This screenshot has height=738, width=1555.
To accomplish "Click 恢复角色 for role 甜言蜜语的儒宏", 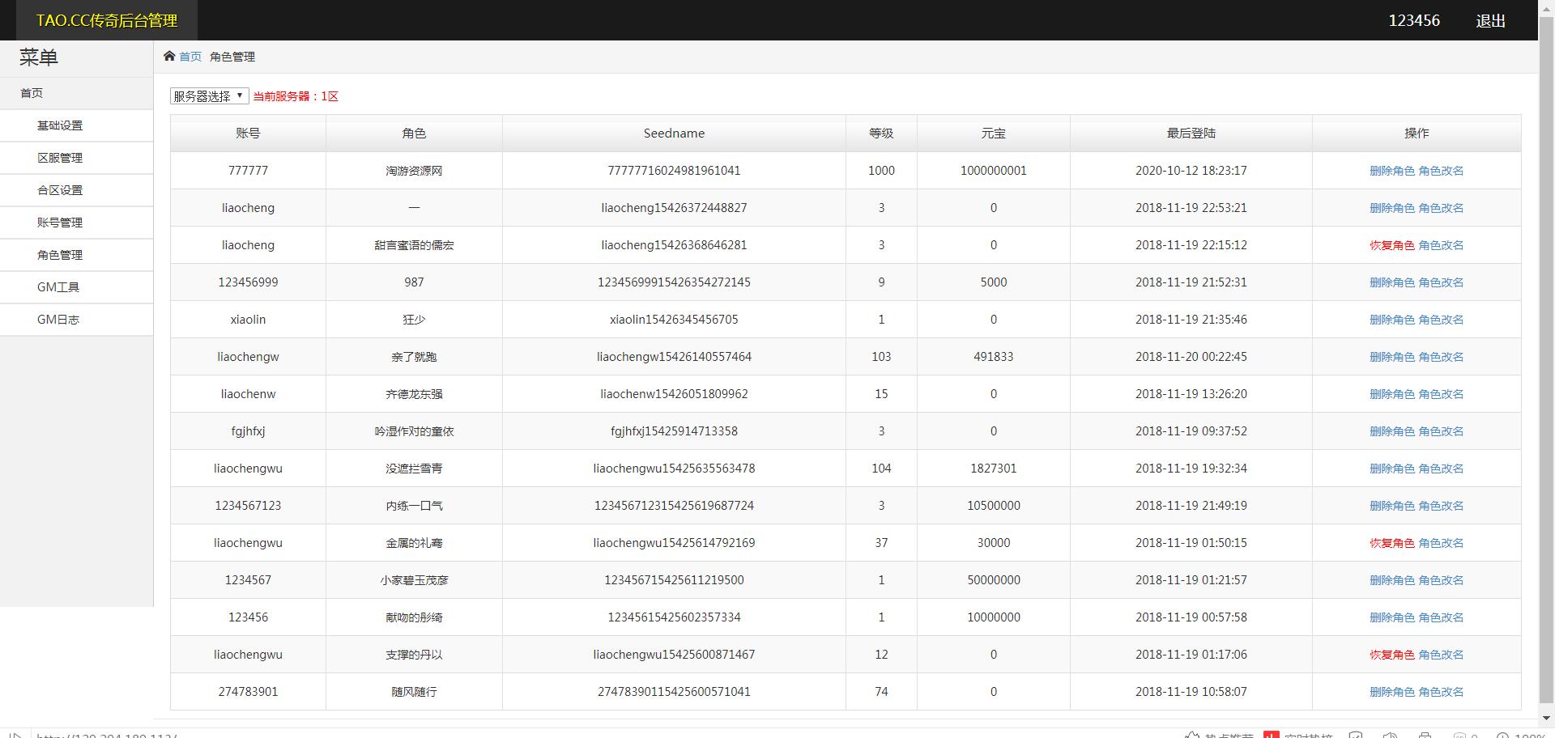I will coord(1391,245).
